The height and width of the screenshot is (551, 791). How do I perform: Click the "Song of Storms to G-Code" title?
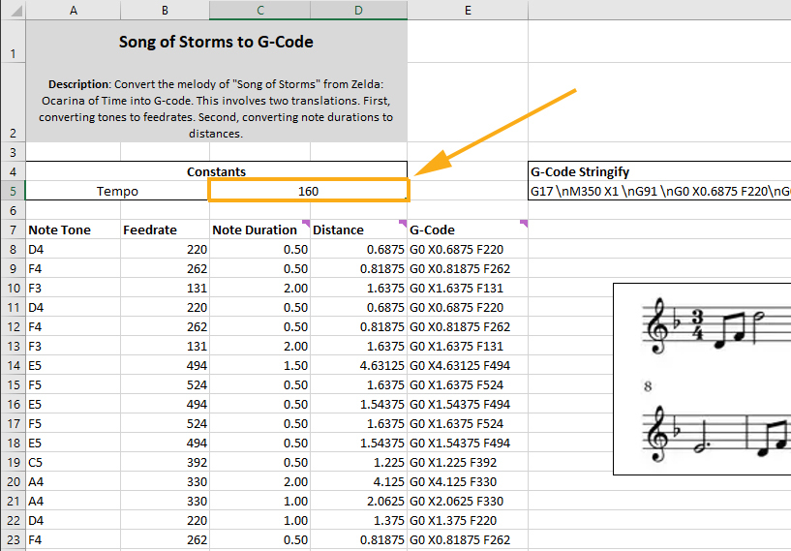(217, 42)
